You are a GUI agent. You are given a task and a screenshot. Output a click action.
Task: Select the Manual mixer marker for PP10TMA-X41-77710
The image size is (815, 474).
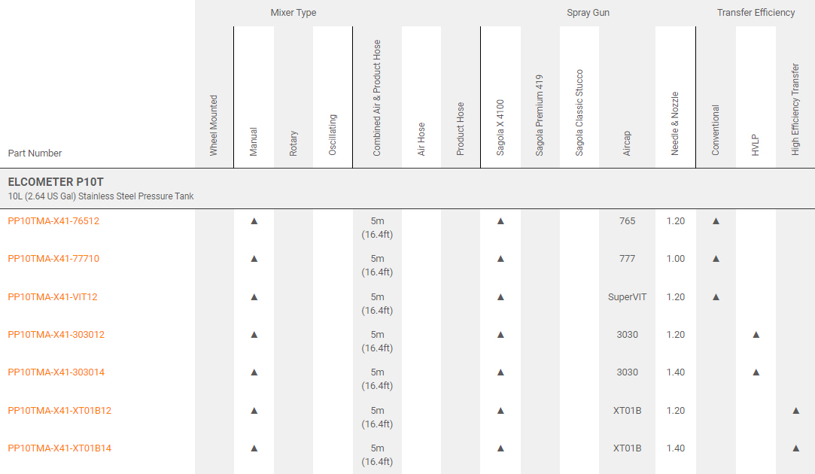tap(254, 258)
